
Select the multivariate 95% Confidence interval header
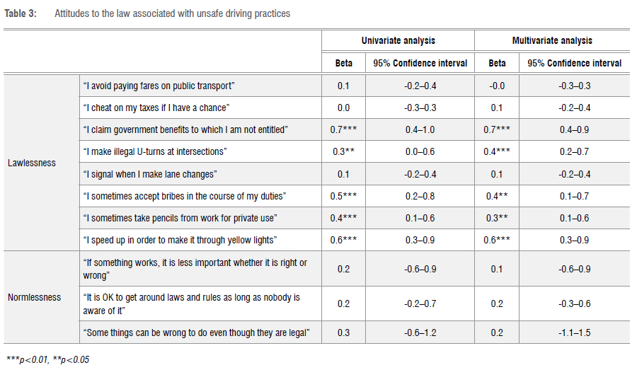pyautogui.click(x=575, y=63)
